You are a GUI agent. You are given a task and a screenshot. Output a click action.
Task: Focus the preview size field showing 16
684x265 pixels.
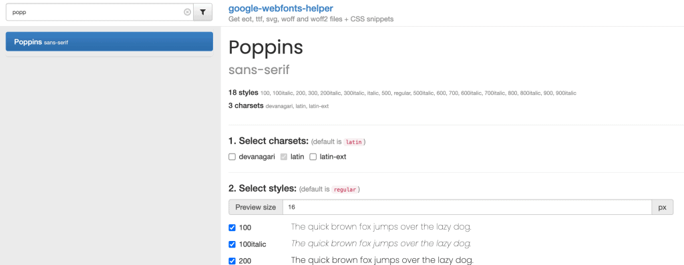pyautogui.click(x=467, y=208)
